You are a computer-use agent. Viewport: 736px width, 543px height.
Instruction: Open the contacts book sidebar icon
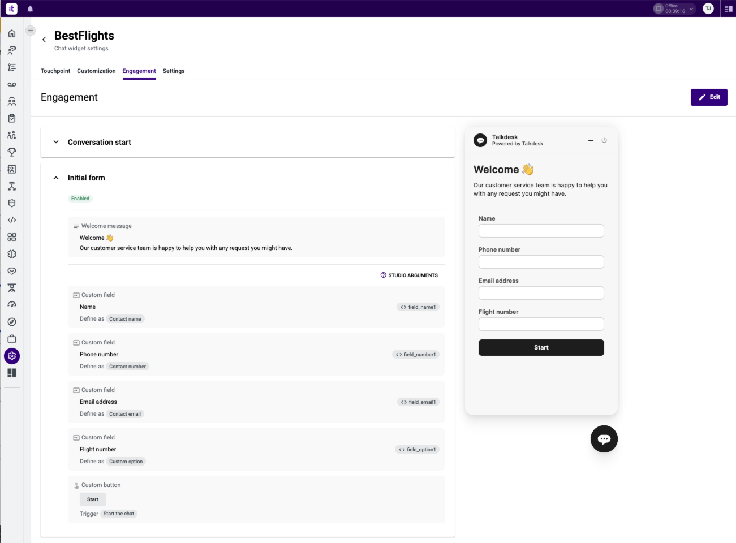[12, 169]
